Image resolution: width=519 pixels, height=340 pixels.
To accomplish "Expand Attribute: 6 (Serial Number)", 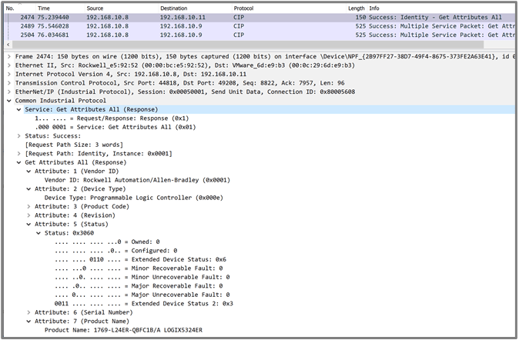I will coord(28,312).
